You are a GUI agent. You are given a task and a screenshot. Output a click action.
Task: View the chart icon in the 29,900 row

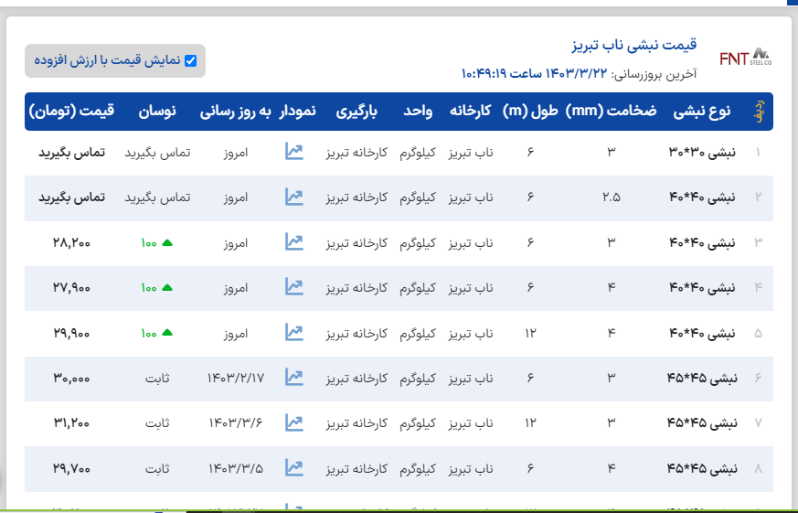(x=293, y=333)
